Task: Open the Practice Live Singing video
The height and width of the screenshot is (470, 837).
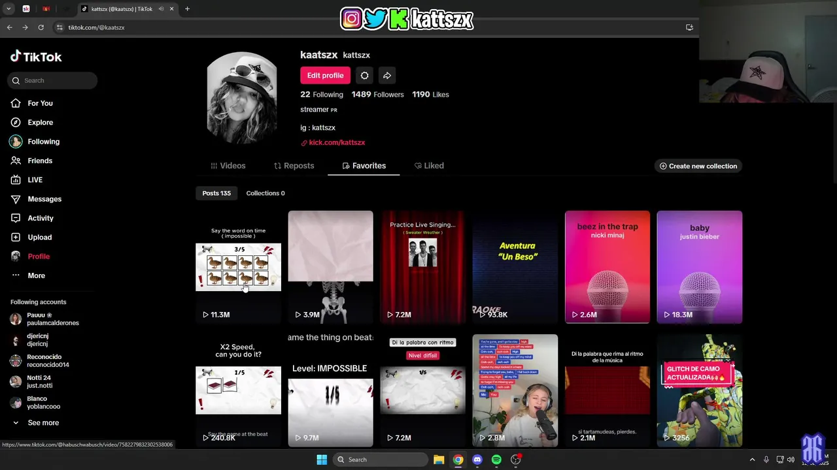Action: pyautogui.click(x=422, y=267)
